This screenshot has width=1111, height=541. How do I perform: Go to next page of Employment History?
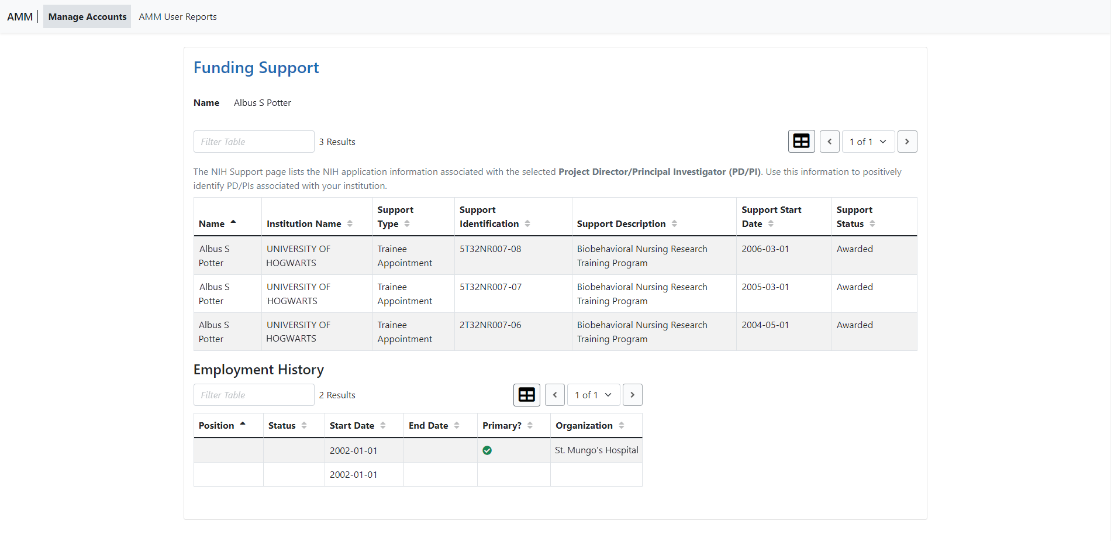632,395
